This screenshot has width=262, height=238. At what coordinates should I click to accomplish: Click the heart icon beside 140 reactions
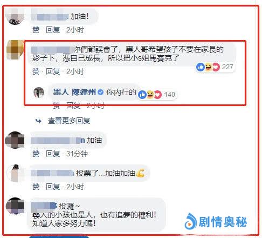[158, 95]
